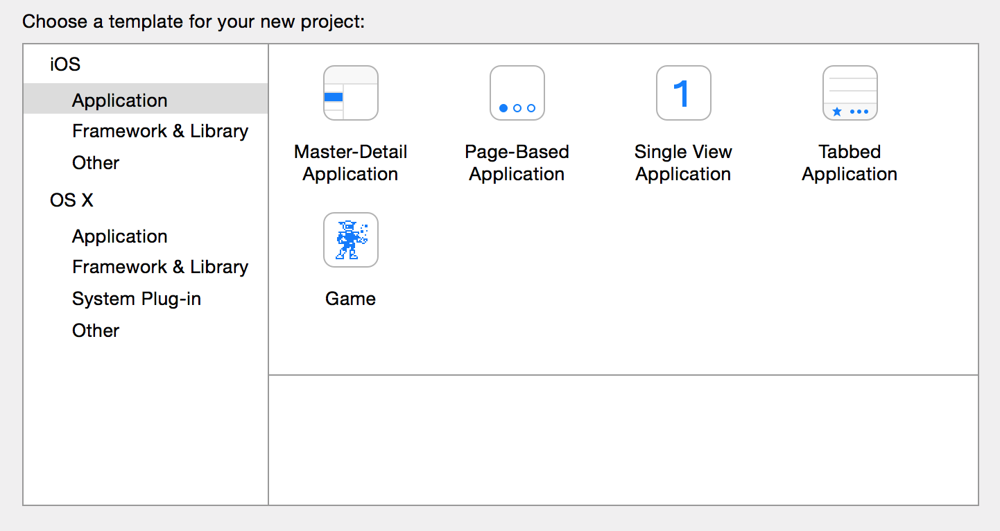Select the Tabbed Application template icon
Viewport: 1000px width, 531px height.
coord(850,93)
